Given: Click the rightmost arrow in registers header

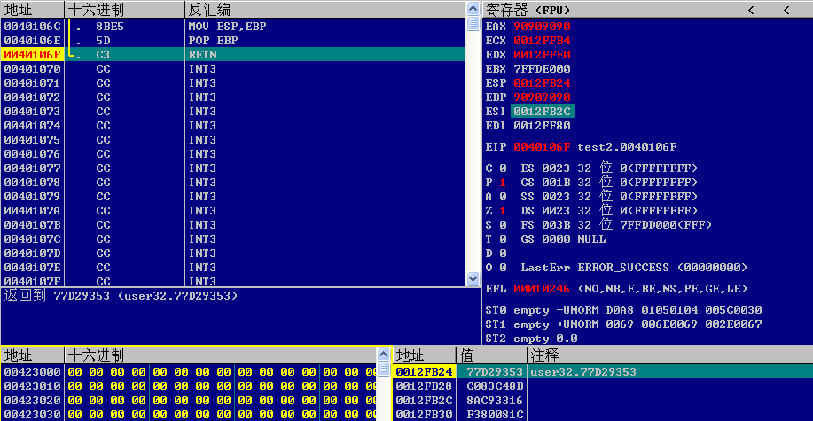Looking at the screenshot, I should (x=785, y=10).
